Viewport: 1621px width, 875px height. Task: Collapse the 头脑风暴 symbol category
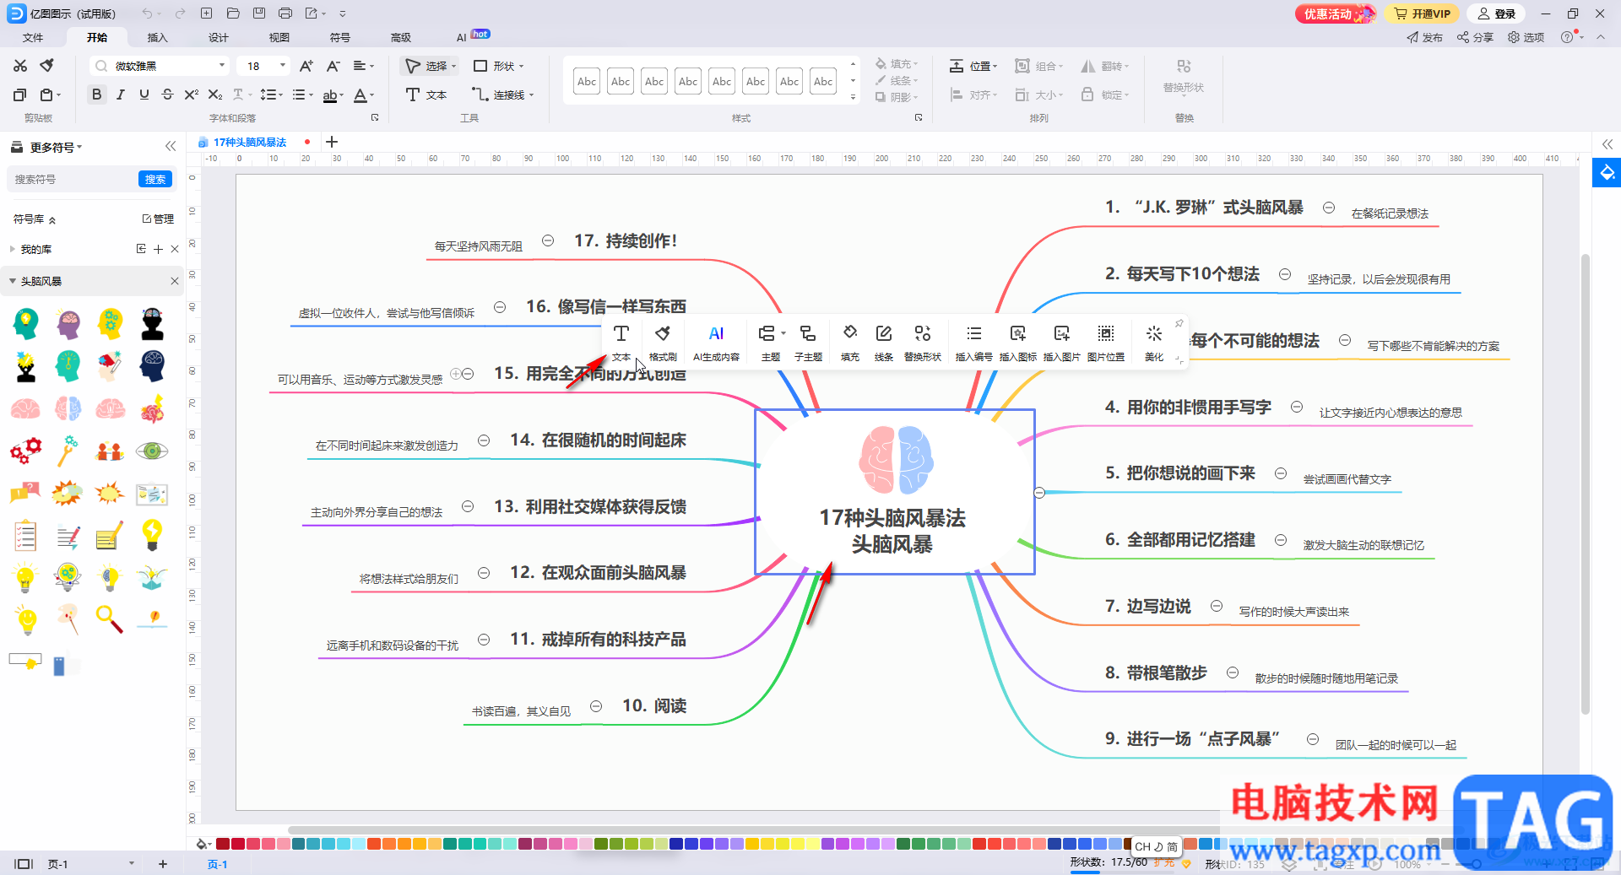(13, 281)
